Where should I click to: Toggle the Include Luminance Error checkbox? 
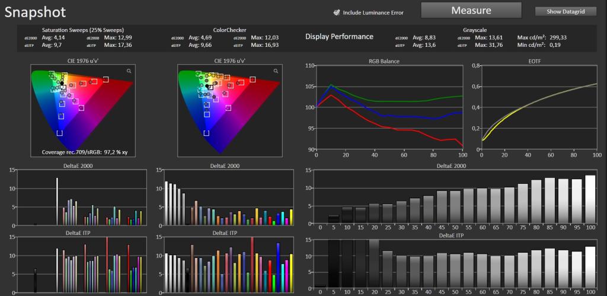(337, 12)
